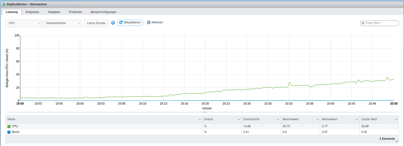Open the CPU metric dropdown
Image resolution: width=404 pixels, height=146 pixels.
tap(24, 23)
